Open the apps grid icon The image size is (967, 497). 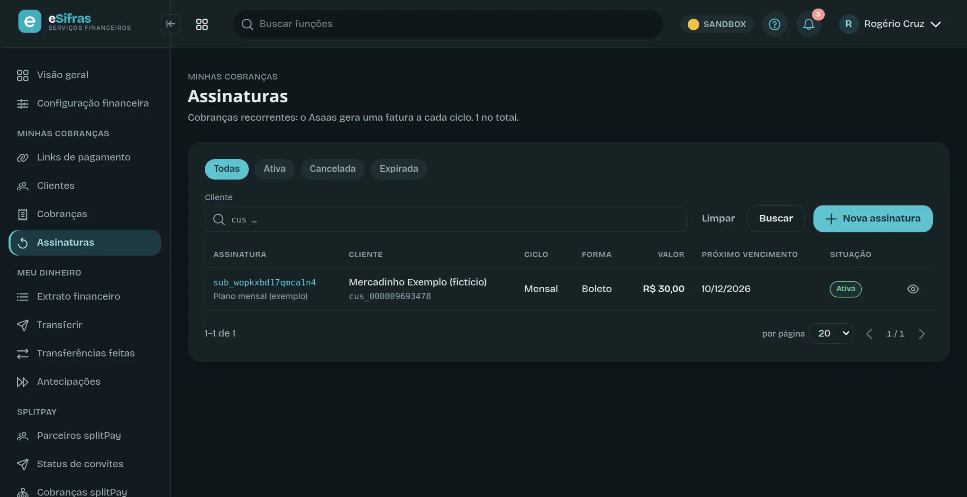point(202,24)
